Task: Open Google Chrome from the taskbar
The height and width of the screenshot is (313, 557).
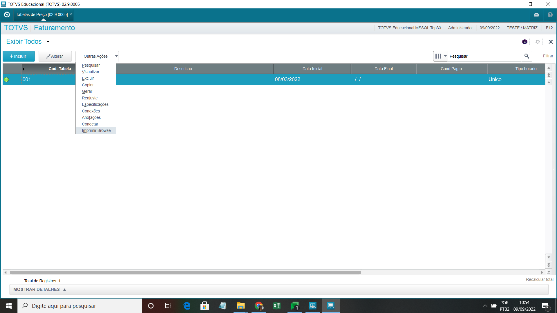Action: 258,306
